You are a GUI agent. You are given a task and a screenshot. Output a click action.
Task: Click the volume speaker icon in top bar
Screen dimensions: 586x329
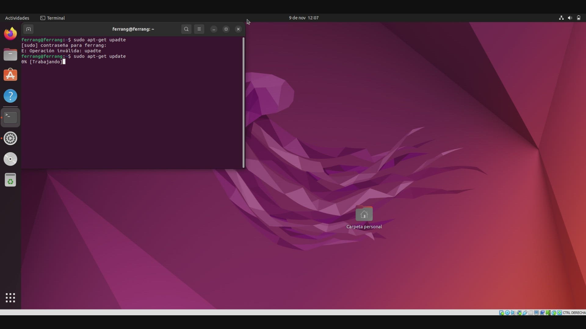(x=570, y=18)
